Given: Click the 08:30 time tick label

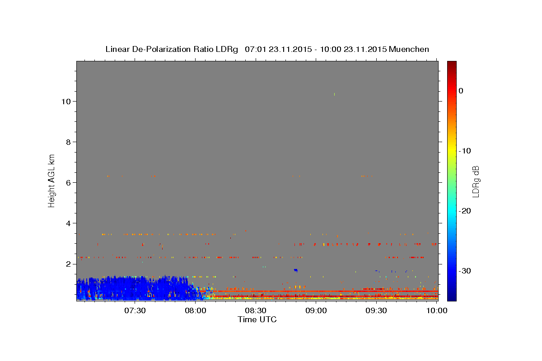Looking at the screenshot, I should [256, 310].
